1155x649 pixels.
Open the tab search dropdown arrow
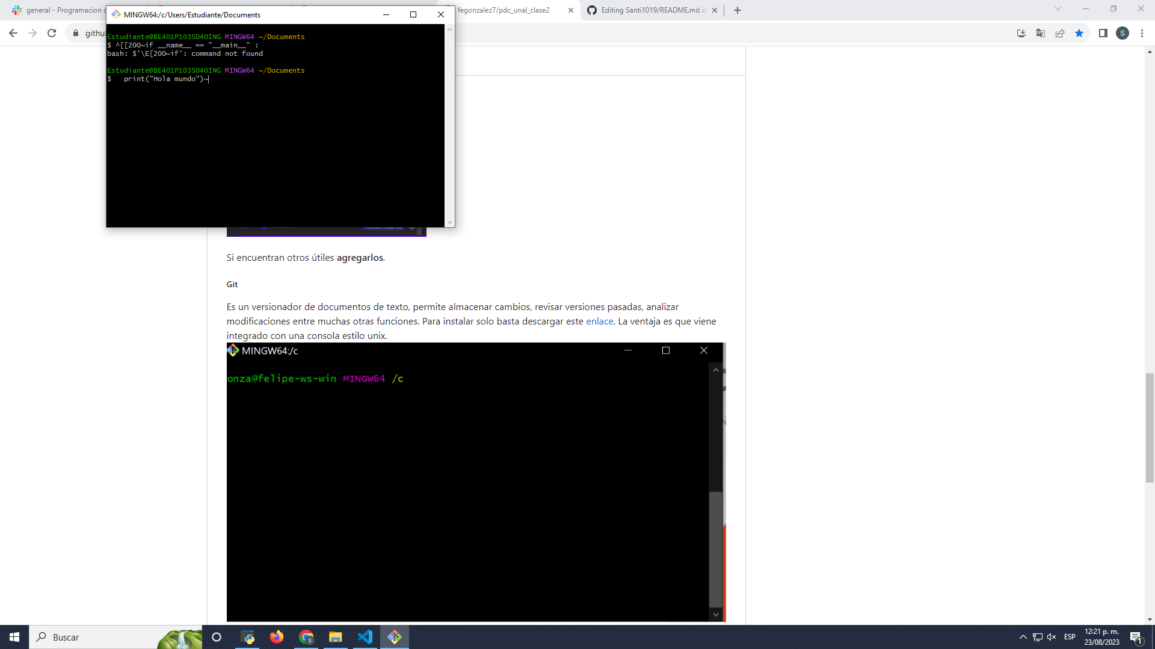click(x=1058, y=10)
